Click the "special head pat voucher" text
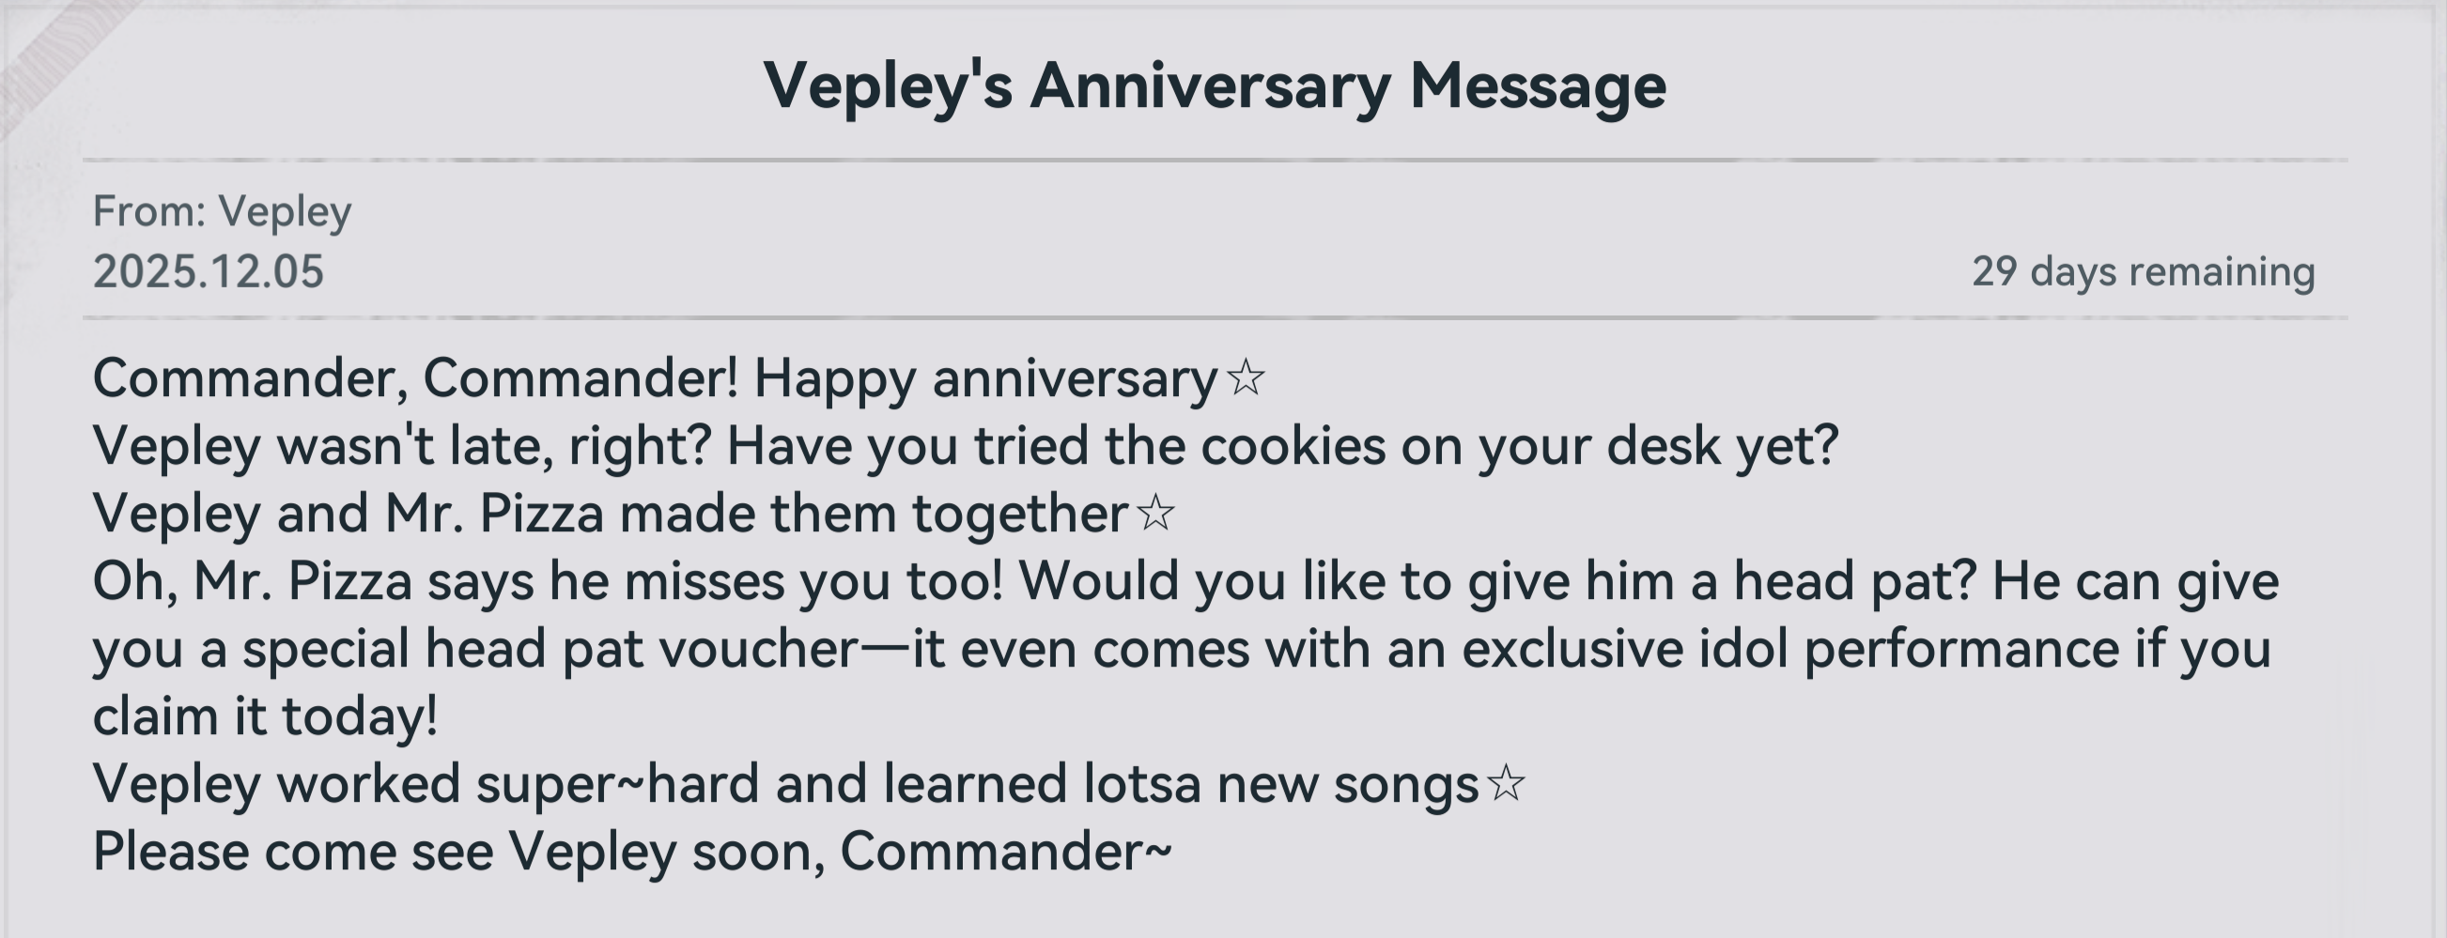 [550, 650]
